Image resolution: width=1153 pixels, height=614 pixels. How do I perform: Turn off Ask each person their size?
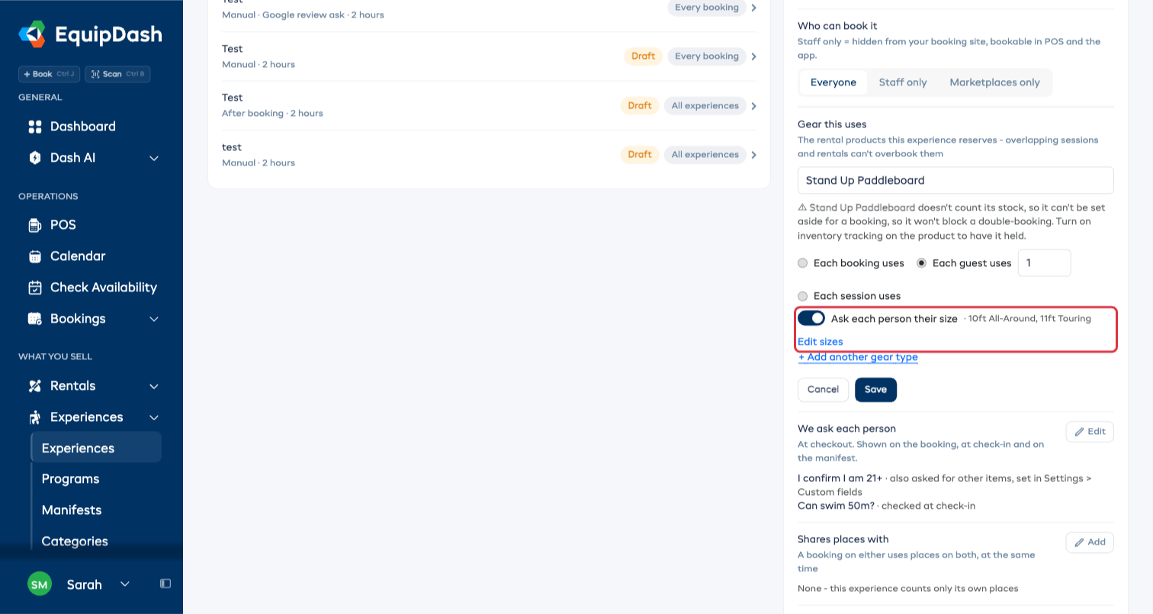pyautogui.click(x=811, y=318)
